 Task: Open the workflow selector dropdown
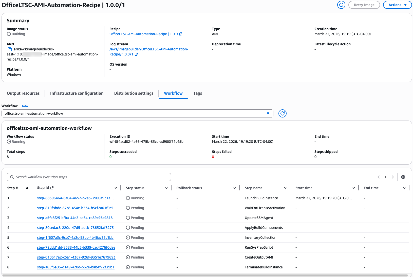click(x=268, y=113)
